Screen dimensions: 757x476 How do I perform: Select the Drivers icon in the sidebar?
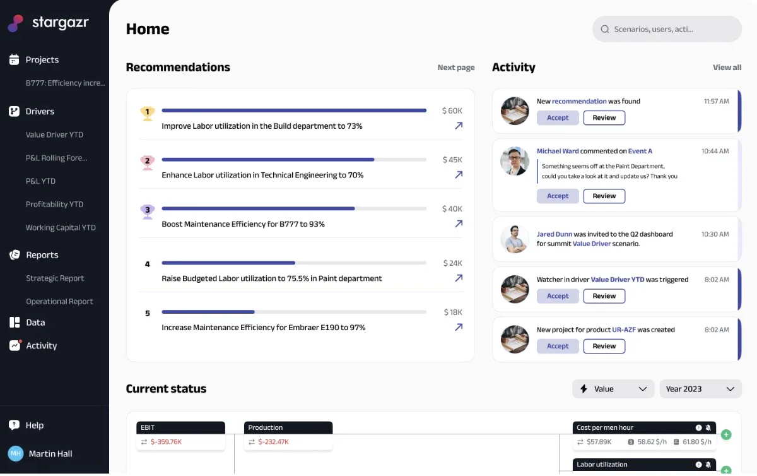click(x=14, y=111)
